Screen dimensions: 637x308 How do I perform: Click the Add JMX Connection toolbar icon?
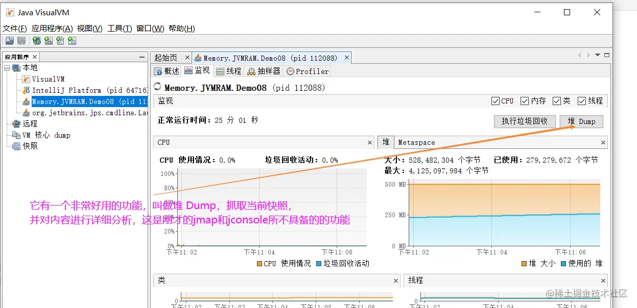point(49,41)
